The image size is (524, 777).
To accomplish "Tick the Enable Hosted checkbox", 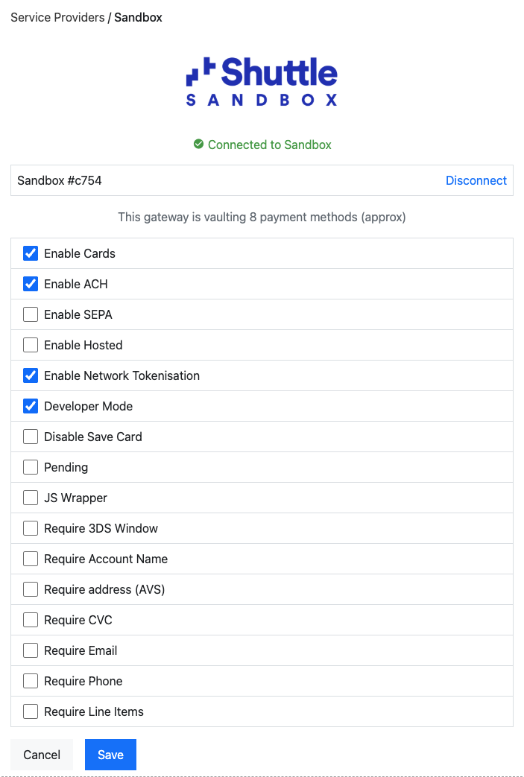I will click(x=31, y=345).
